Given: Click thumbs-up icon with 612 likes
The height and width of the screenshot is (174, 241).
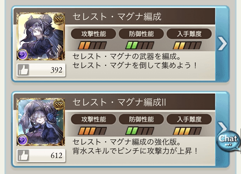Looking at the screenshot, I should [23, 155].
